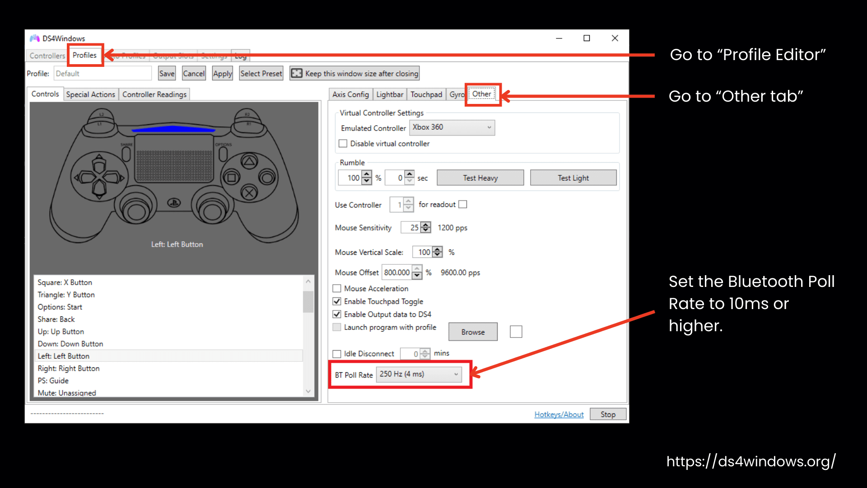Click the touchpad area on the controller image

pyautogui.click(x=174, y=158)
